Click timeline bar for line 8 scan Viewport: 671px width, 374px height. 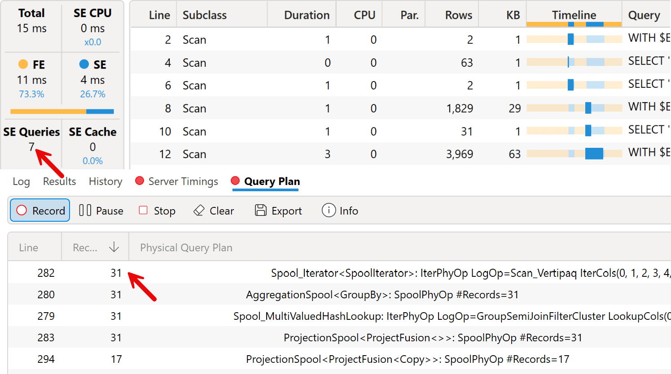588,108
